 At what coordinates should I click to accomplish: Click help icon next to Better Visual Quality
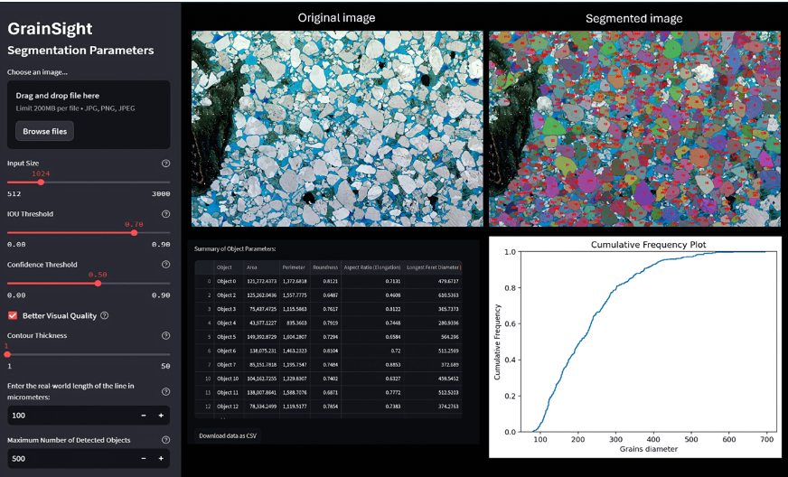[x=105, y=315]
